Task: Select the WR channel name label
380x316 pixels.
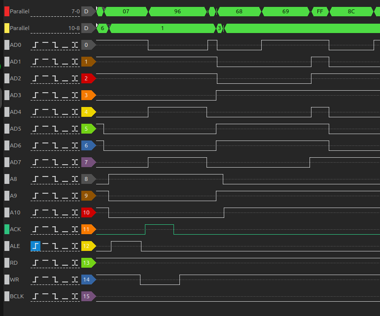Action: 15,280
